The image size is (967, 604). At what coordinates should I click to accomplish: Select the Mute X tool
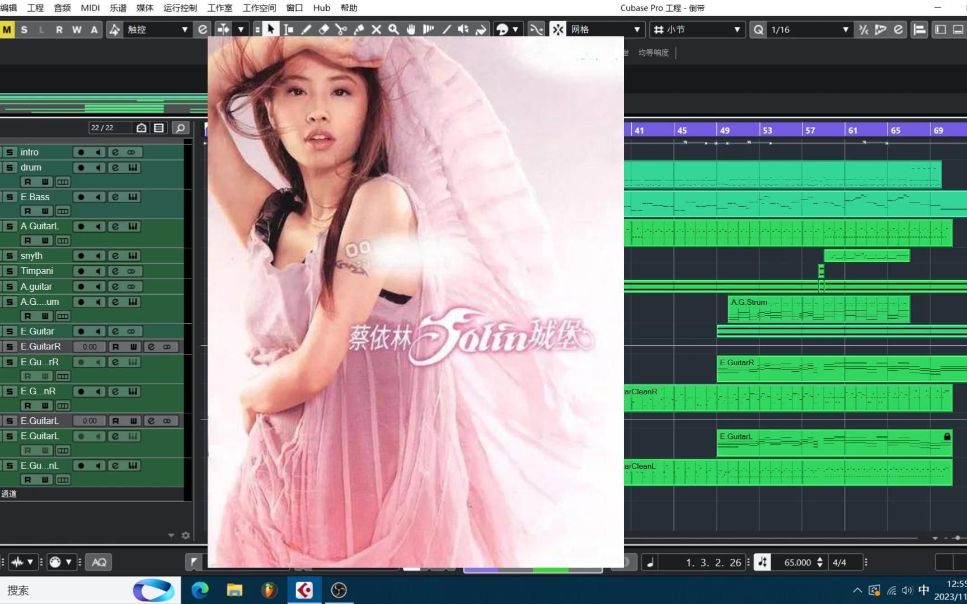[x=376, y=30]
